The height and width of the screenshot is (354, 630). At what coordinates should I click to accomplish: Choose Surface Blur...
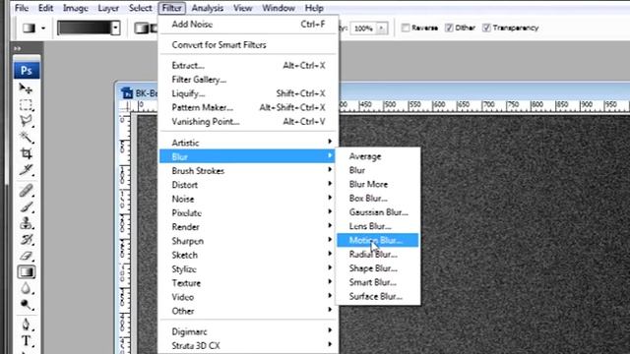click(378, 296)
